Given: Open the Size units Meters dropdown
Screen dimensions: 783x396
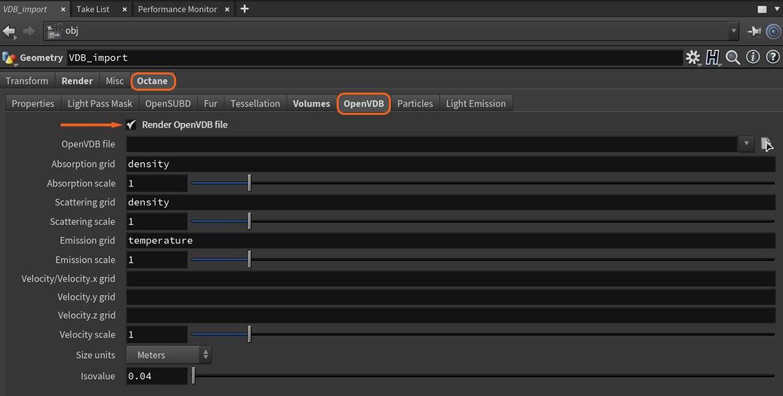Looking at the screenshot, I should pyautogui.click(x=168, y=355).
